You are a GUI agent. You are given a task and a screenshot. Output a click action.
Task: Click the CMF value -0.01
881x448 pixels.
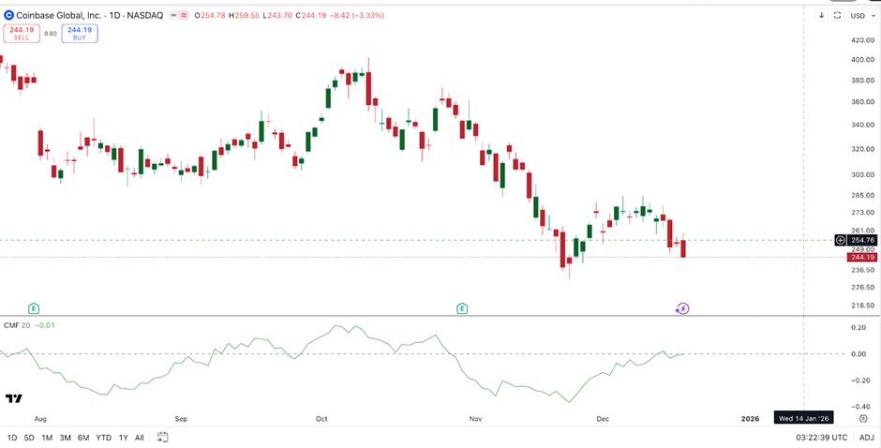point(44,325)
